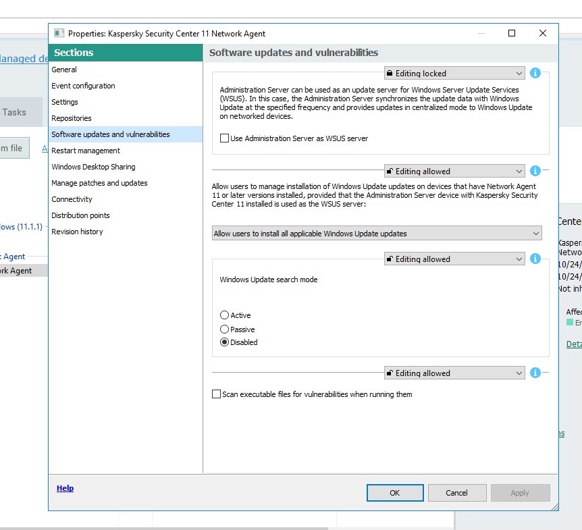Maximize the Properties window
The image size is (582, 530).
[512, 33]
